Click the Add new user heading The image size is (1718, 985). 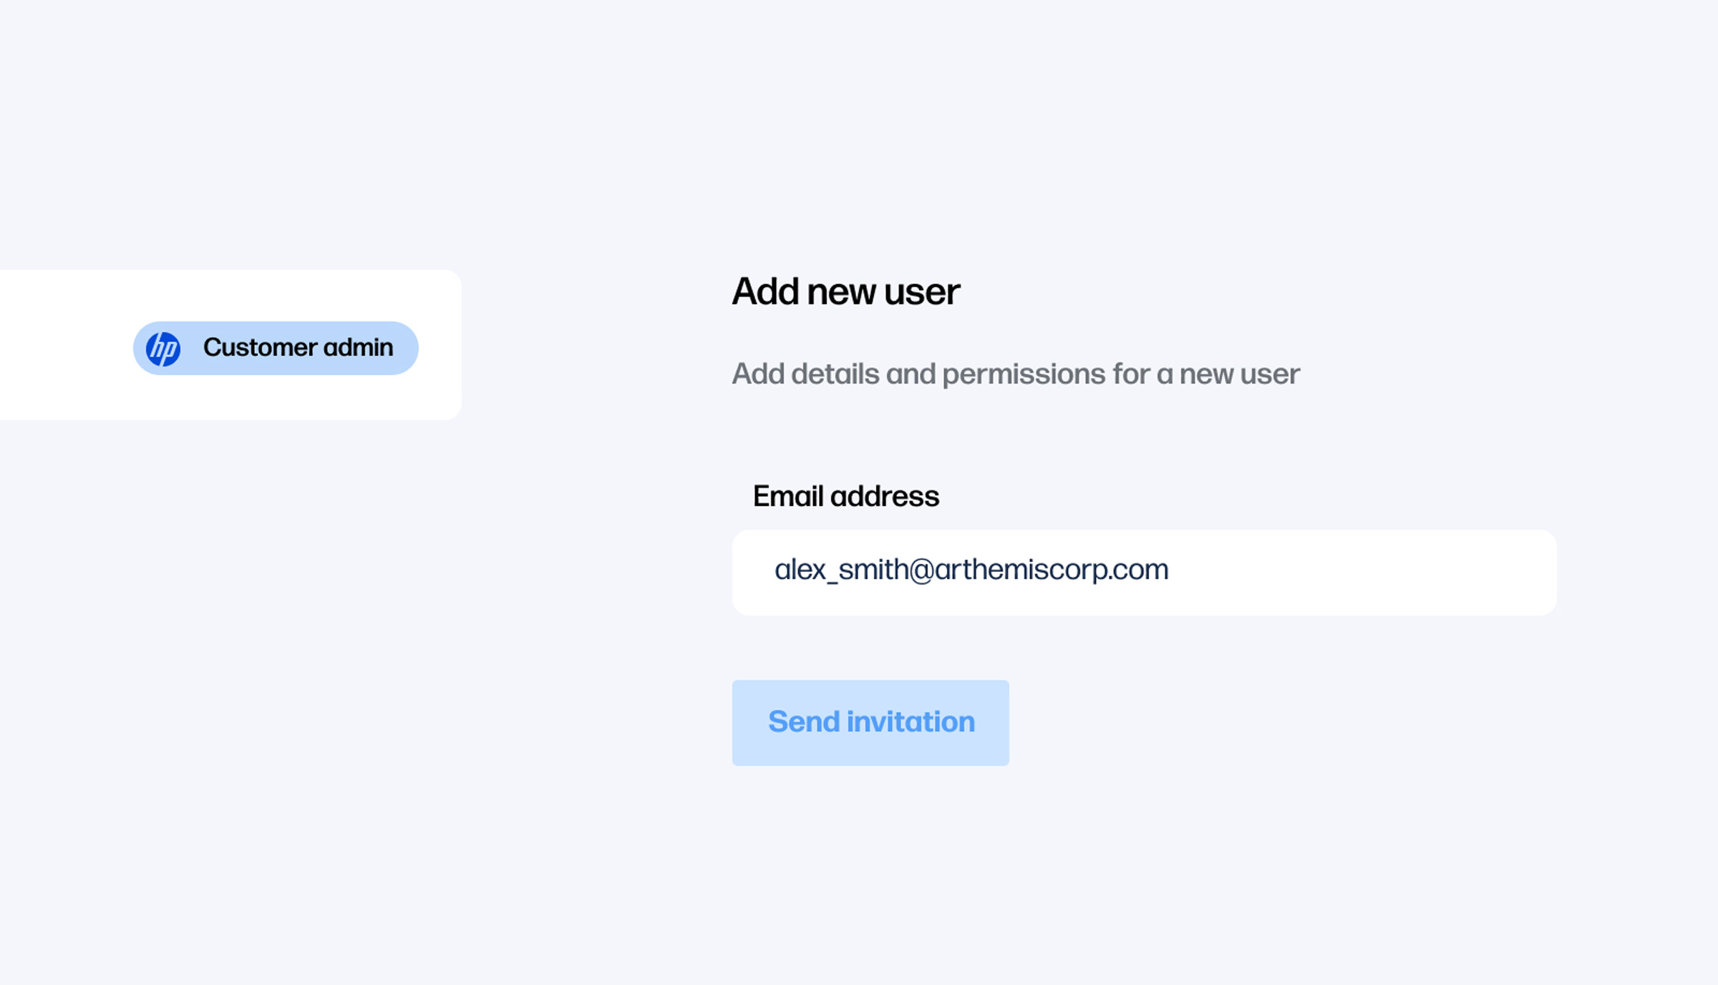pos(845,291)
